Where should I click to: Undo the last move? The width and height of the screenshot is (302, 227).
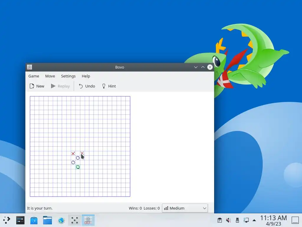click(87, 86)
